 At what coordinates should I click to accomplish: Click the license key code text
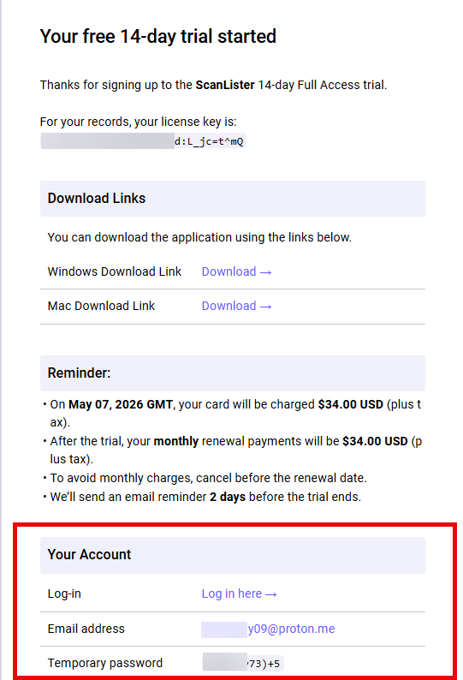143,141
